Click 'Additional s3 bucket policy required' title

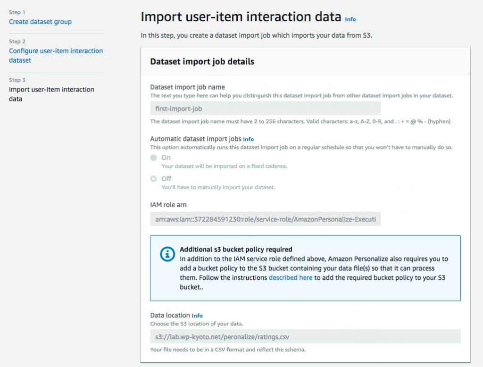(236, 249)
